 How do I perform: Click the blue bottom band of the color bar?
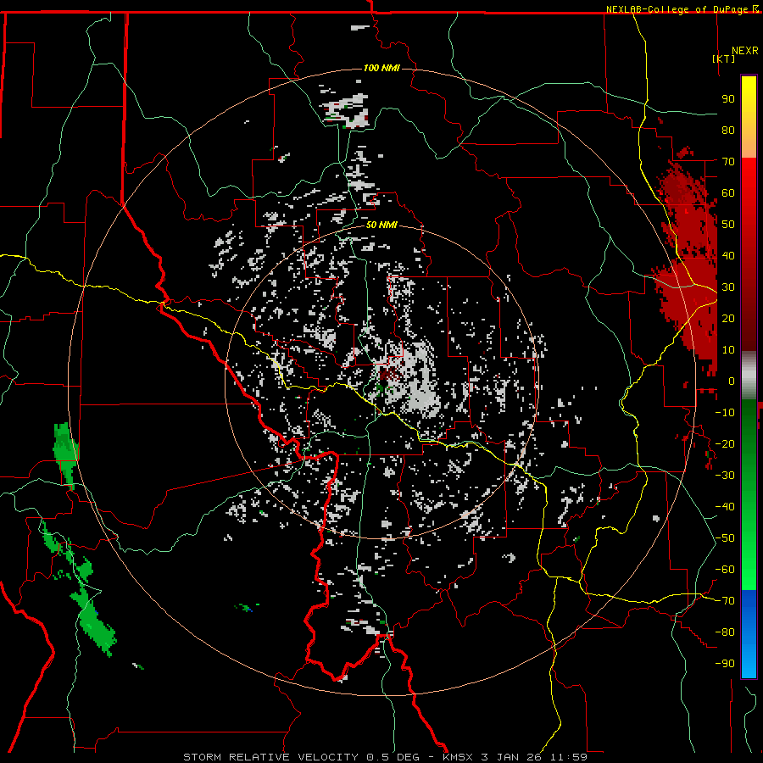749,633
